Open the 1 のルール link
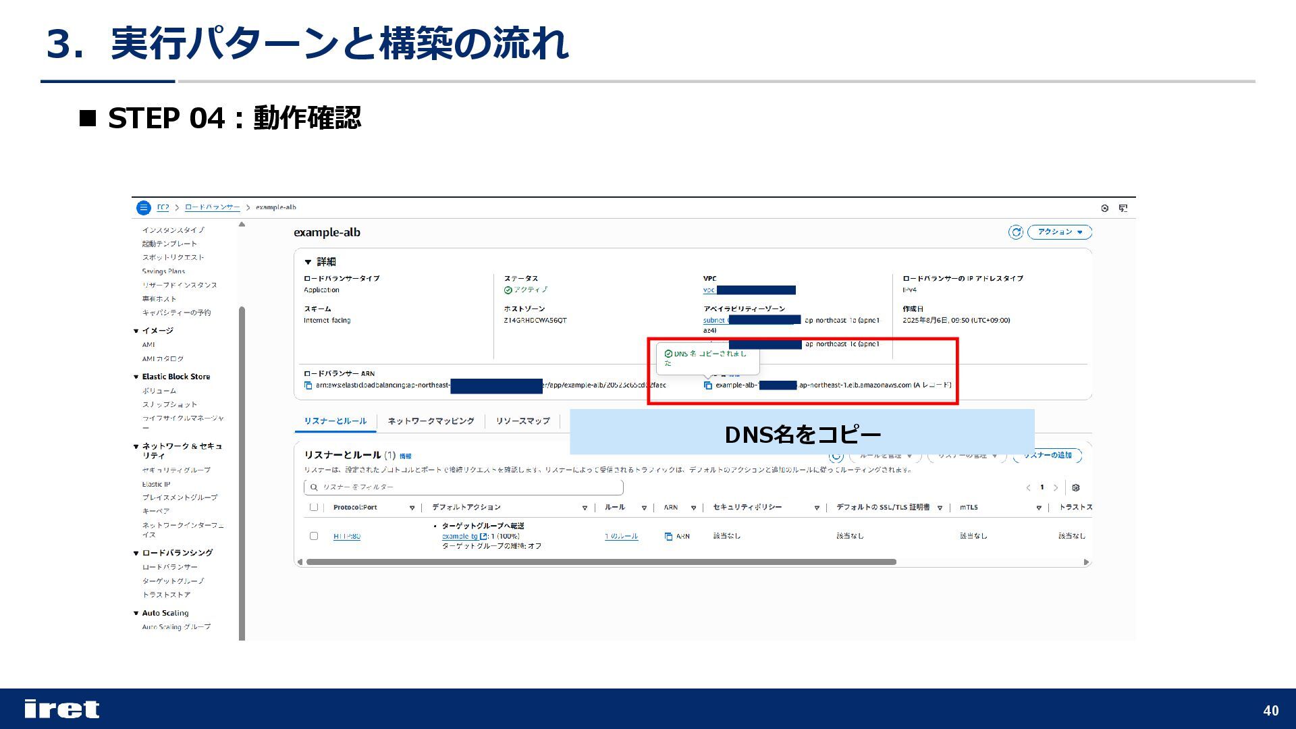 (x=621, y=536)
